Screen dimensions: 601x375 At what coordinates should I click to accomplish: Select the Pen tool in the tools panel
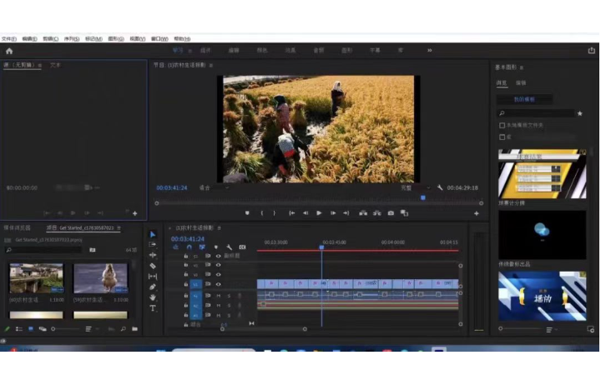[153, 287]
